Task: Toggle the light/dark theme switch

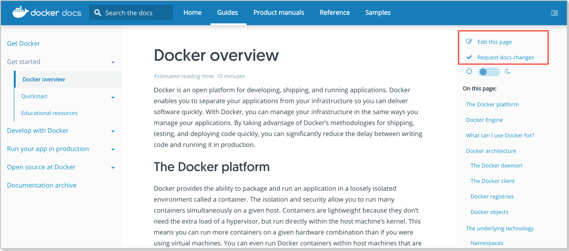Action: [488, 72]
